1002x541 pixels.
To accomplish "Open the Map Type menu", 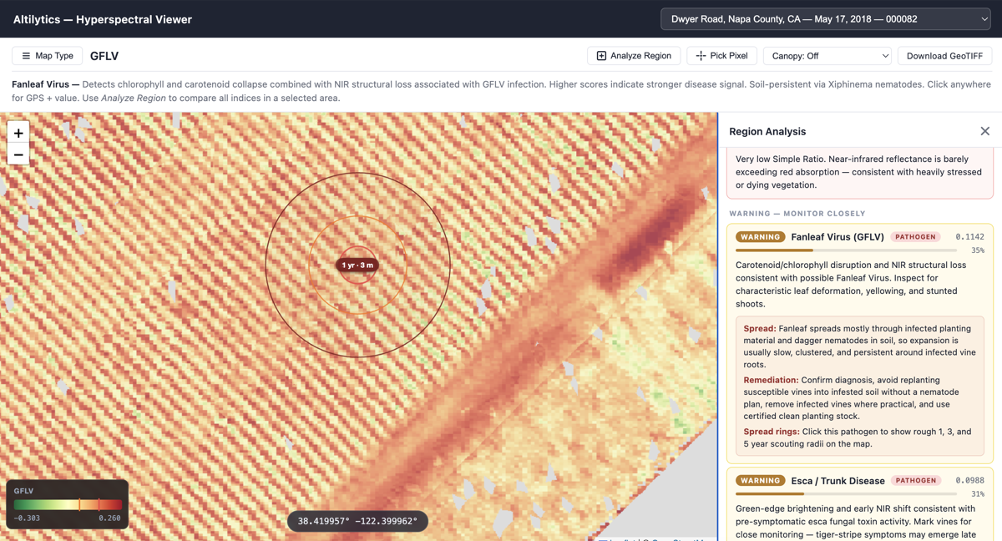I will coord(48,56).
